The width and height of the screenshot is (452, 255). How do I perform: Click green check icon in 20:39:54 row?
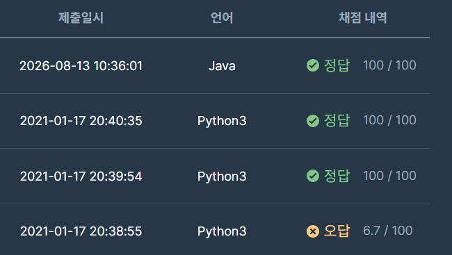coord(313,176)
